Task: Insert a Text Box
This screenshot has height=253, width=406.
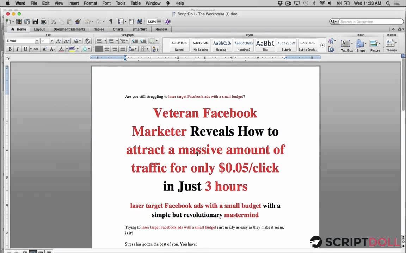Action: (x=347, y=46)
